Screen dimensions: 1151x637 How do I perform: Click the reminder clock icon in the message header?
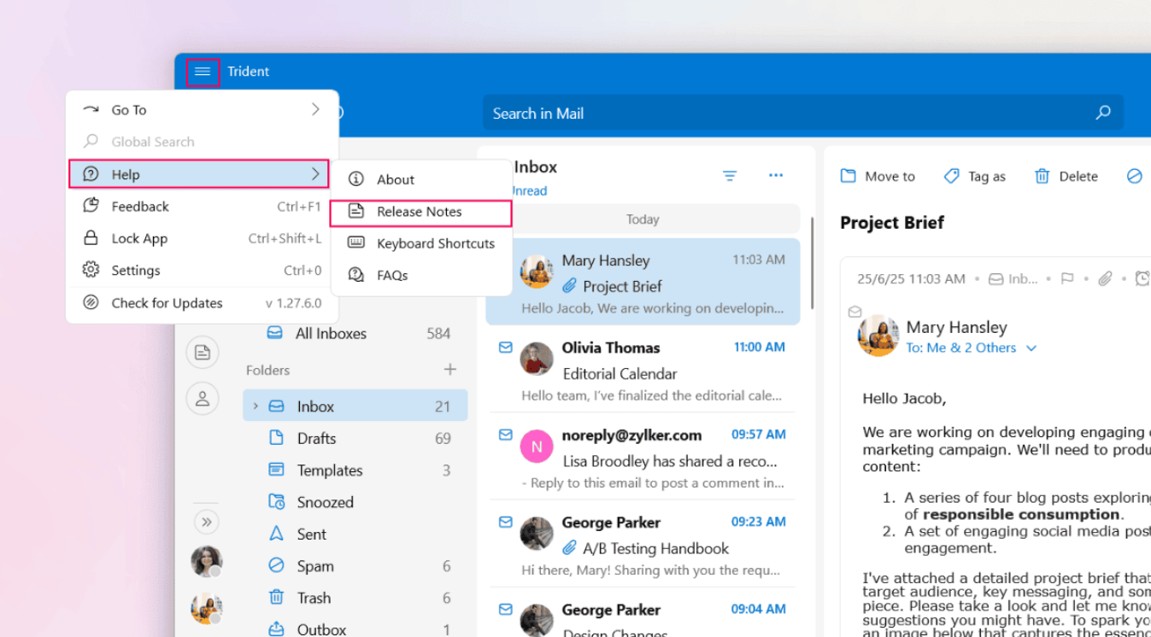click(1142, 278)
